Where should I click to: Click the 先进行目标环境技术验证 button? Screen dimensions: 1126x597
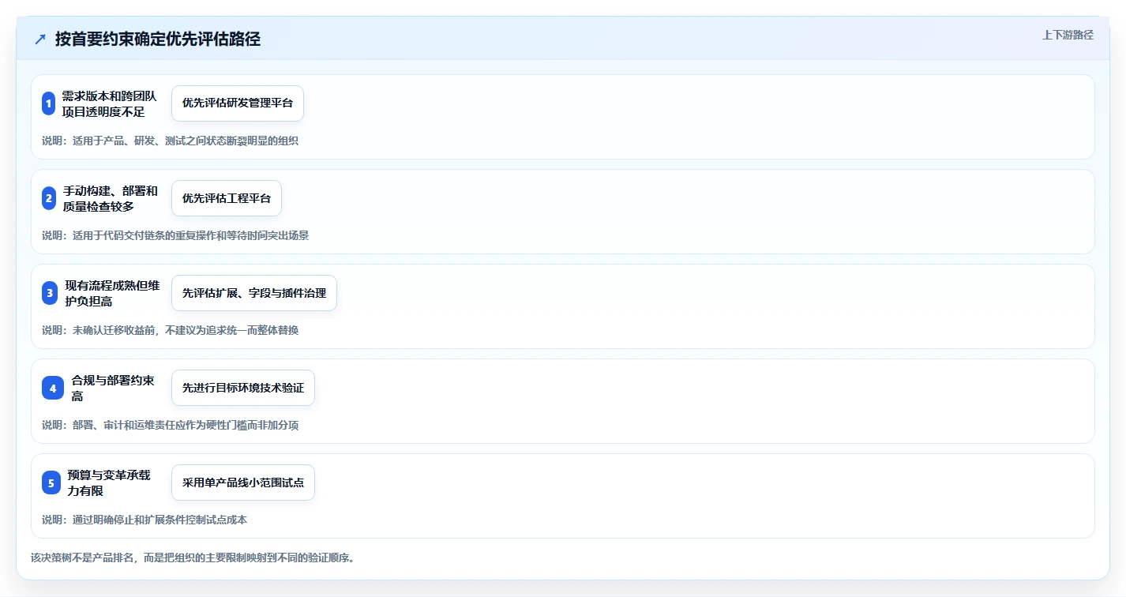(243, 388)
